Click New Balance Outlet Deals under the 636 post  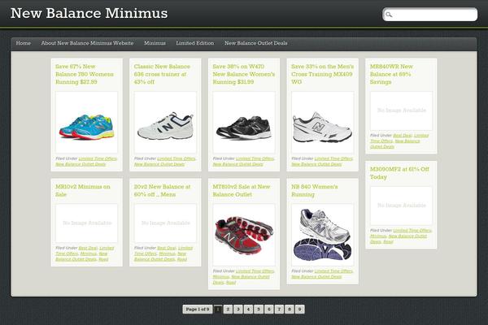pyautogui.click(x=159, y=164)
